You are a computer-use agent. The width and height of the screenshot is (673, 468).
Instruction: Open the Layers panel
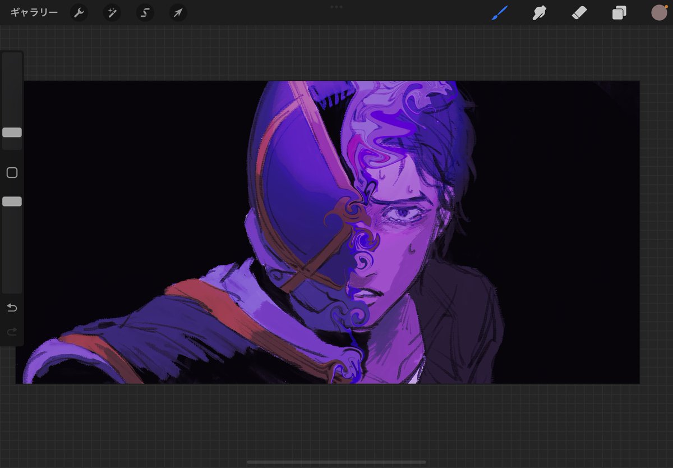coord(619,12)
